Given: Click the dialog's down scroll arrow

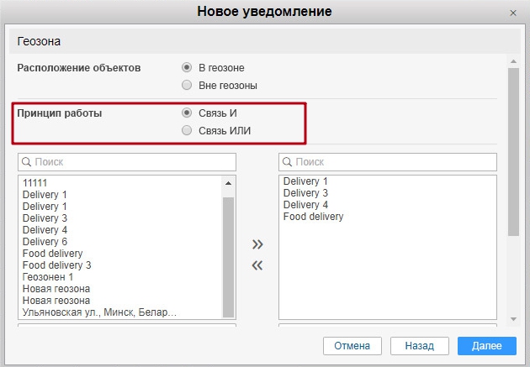Looking at the screenshot, I should 512,319.
